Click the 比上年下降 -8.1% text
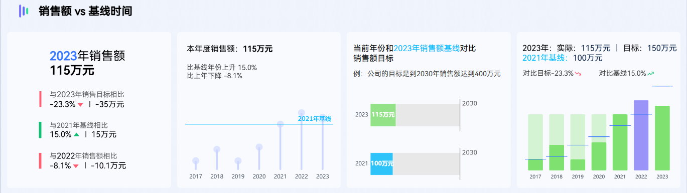 pyautogui.click(x=215, y=76)
